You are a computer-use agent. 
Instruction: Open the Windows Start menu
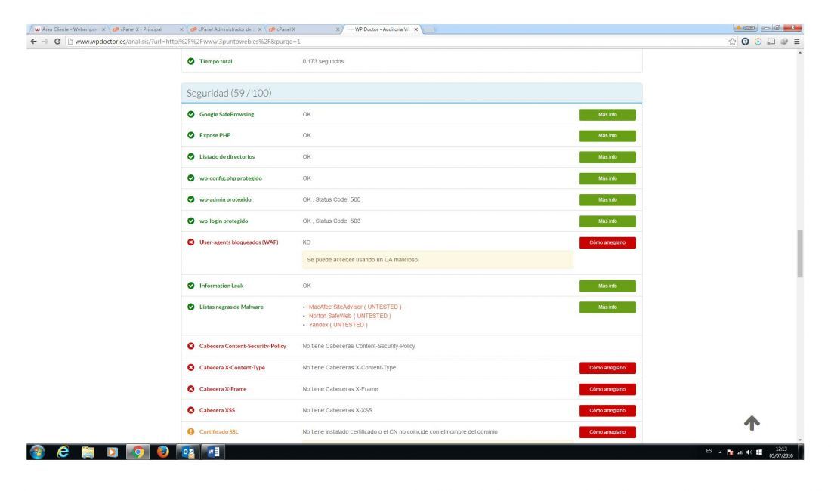click(37, 452)
